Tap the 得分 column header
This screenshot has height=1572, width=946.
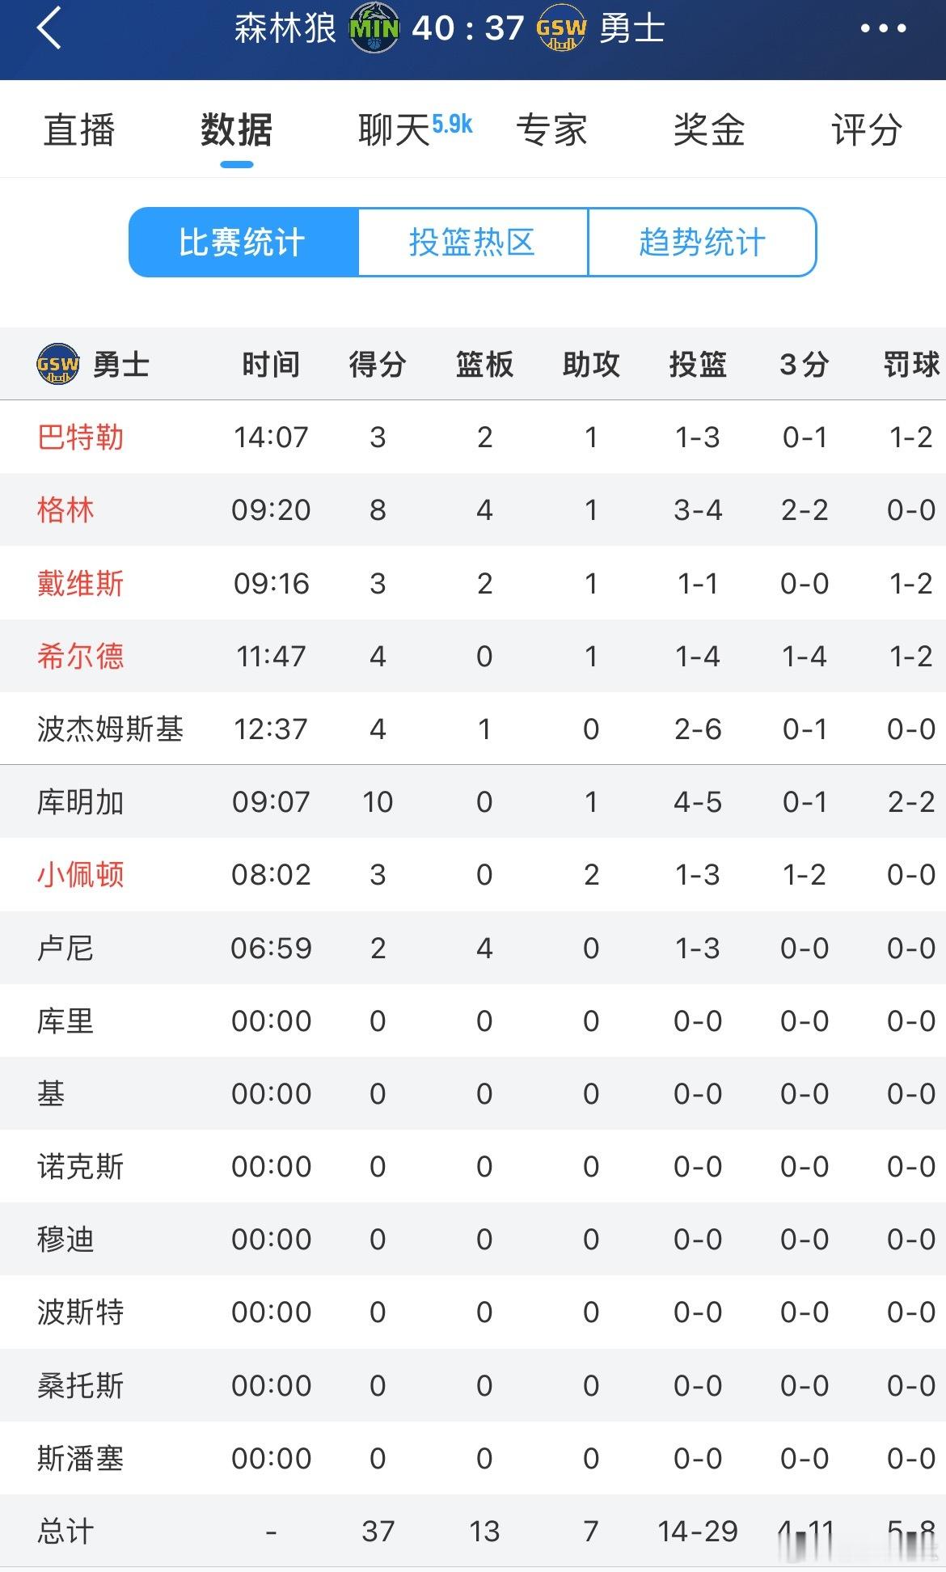pyautogui.click(x=378, y=365)
